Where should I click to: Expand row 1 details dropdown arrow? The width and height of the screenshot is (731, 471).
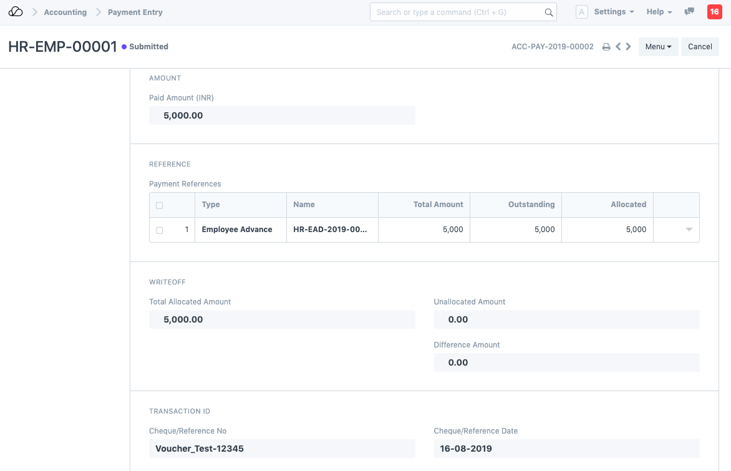coord(689,230)
